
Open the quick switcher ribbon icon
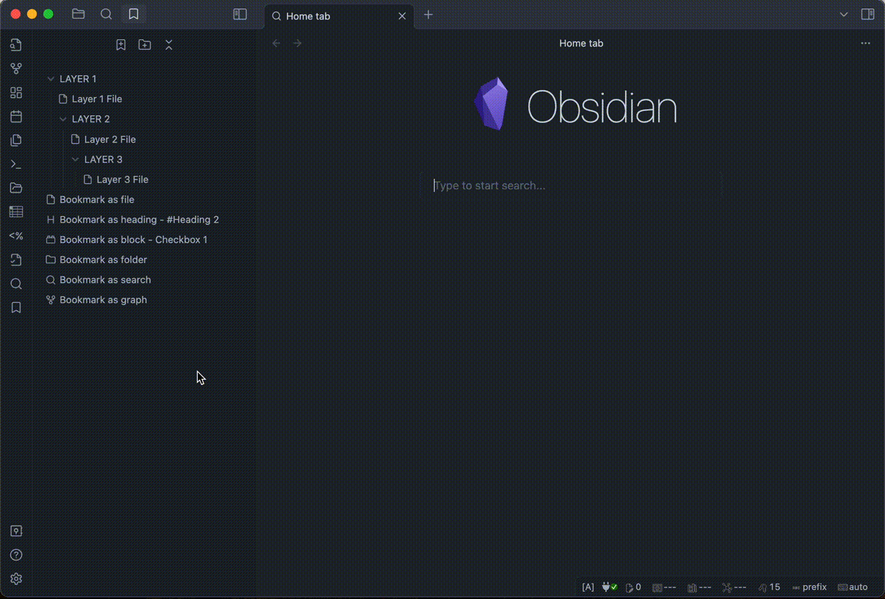[16, 45]
